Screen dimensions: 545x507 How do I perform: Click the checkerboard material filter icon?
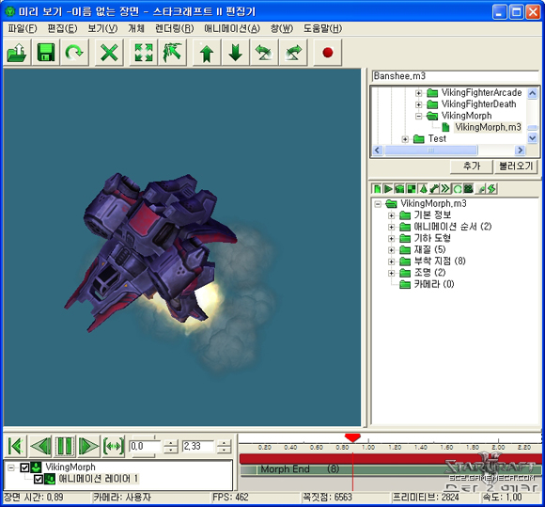[x=412, y=189]
